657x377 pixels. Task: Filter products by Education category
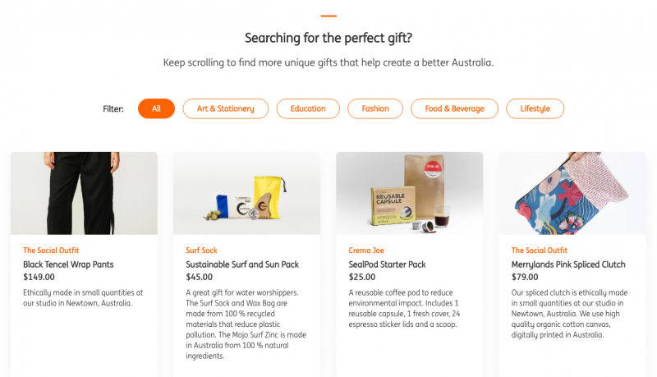pos(308,108)
